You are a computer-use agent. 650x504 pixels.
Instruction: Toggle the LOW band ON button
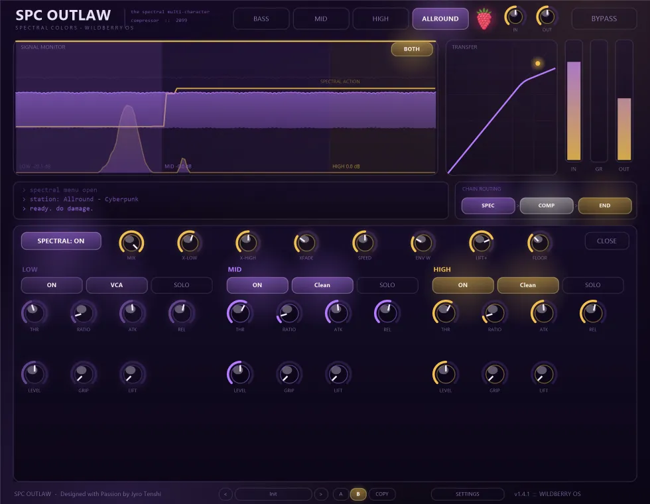pos(52,285)
